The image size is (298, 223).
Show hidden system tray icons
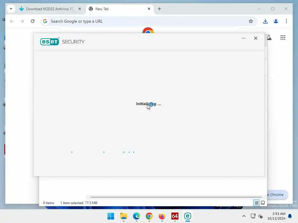[x=244, y=216]
